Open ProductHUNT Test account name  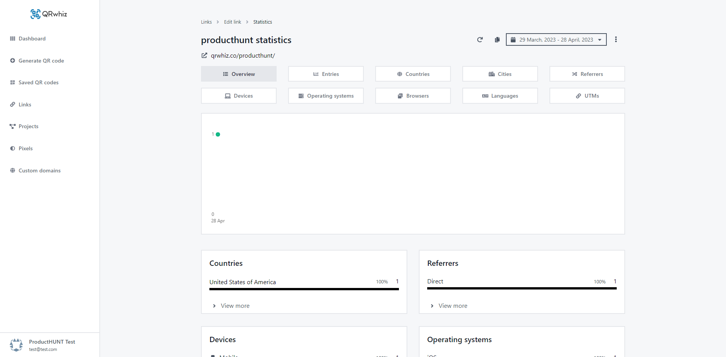[52, 342]
